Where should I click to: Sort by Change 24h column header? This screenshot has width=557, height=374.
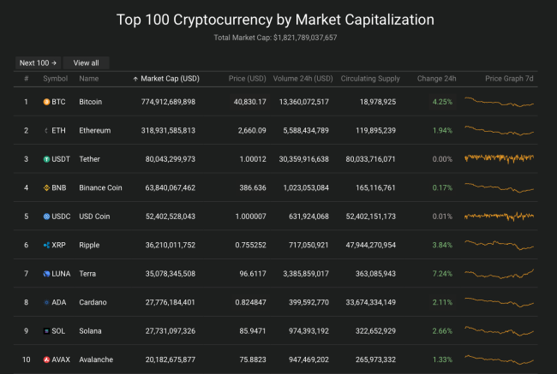pos(436,79)
